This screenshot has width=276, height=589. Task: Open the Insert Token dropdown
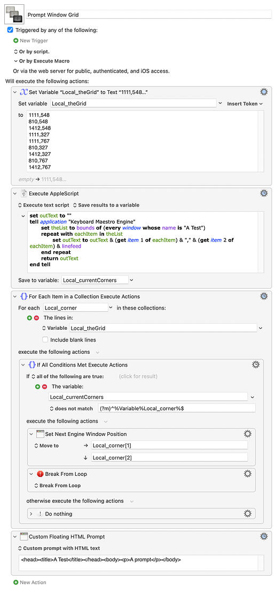[245, 104]
